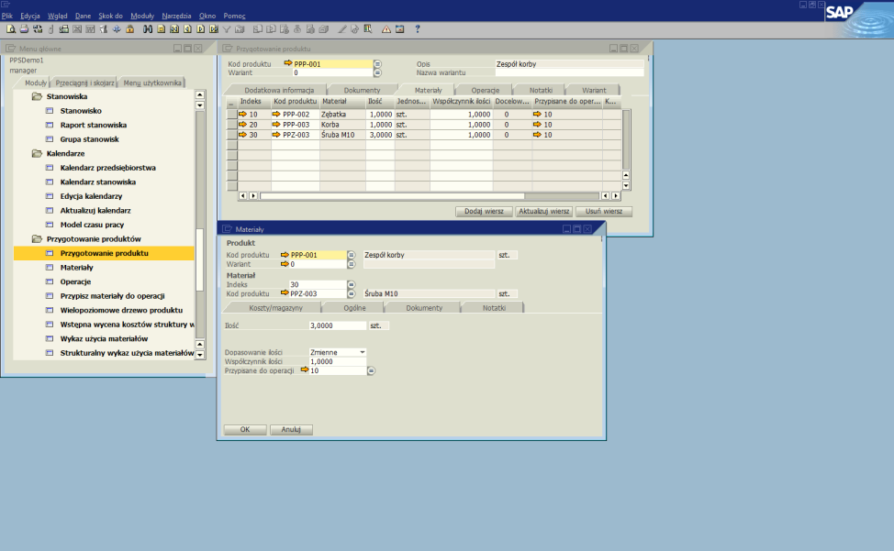Click the Form Settings pencil icon
The image size is (894, 551).
342,29
